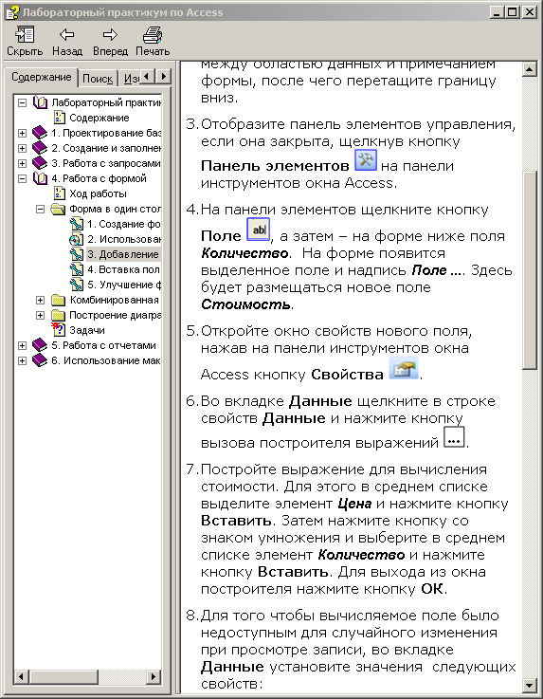Viewport: 543px width, 699px height.
Task: Open the Содержание topic in the tree
Action: [99, 118]
